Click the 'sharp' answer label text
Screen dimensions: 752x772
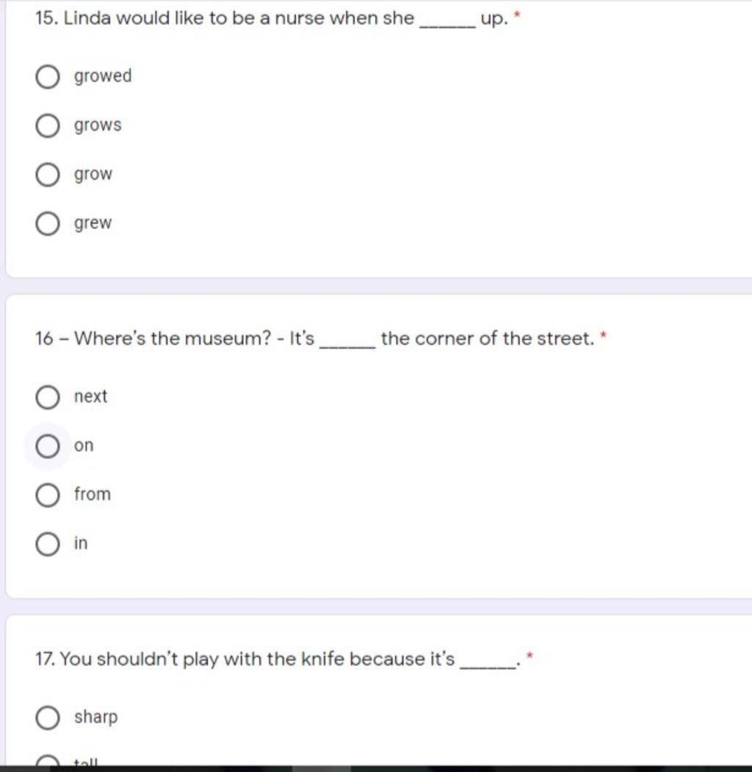click(96, 718)
